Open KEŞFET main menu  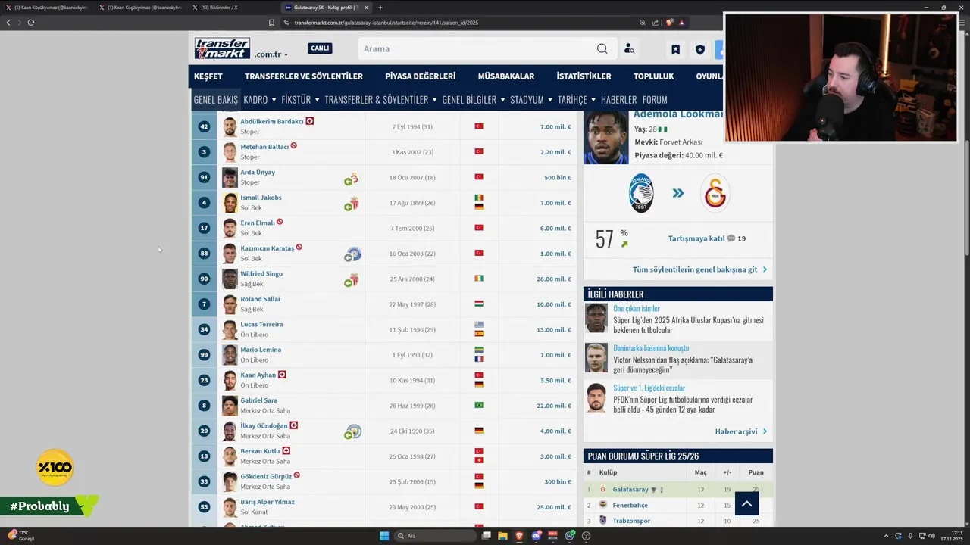[208, 76]
